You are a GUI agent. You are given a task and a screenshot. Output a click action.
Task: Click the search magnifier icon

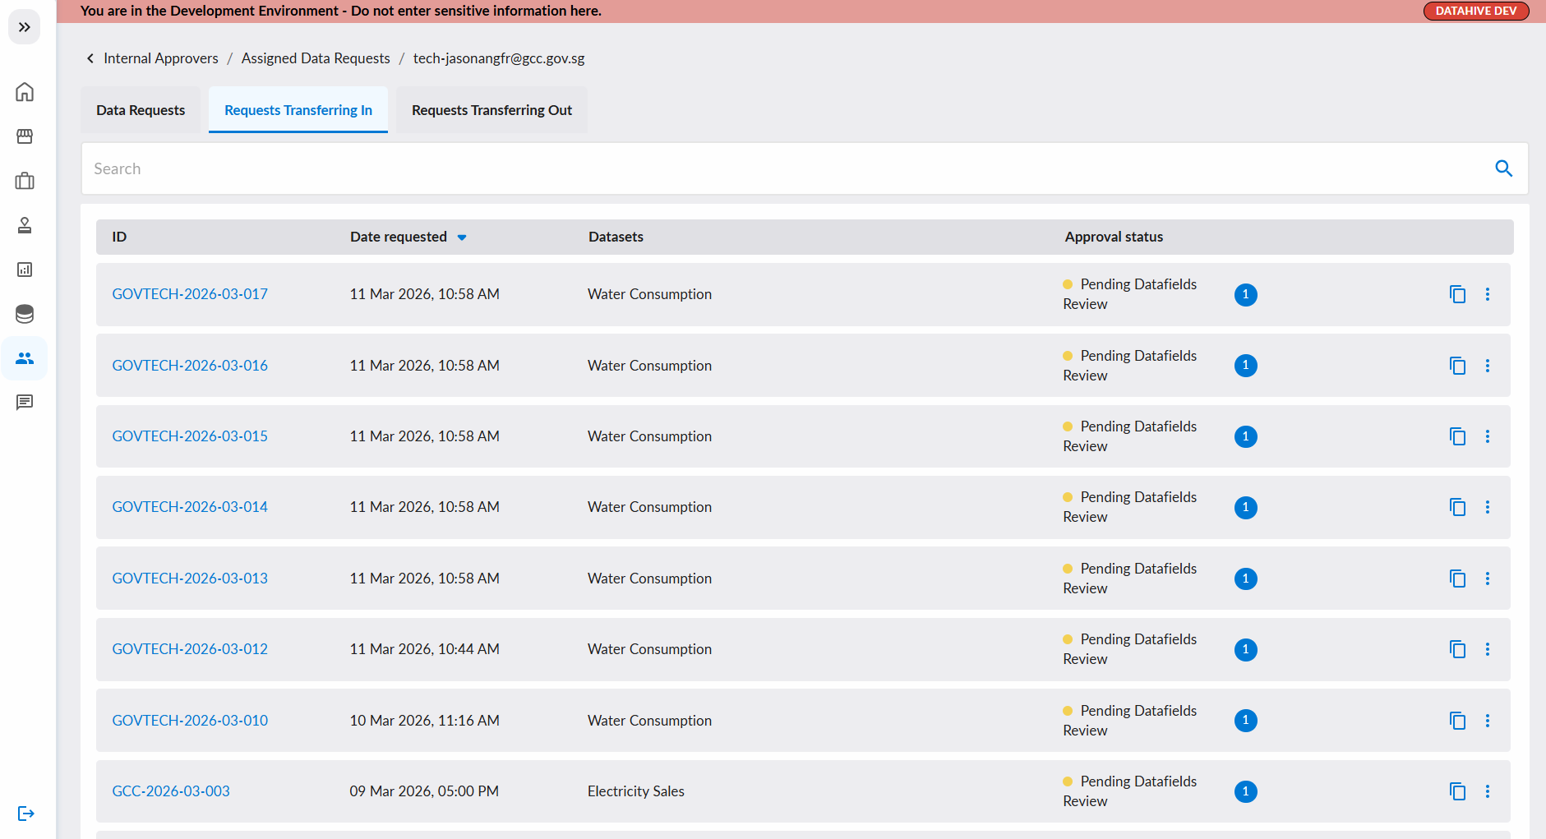[1503, 168]
